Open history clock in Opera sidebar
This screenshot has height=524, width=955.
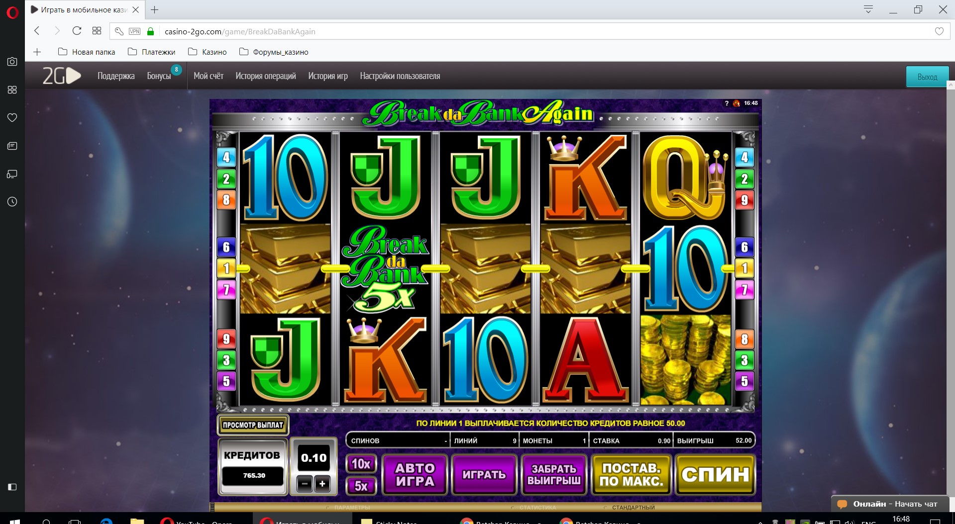coord(12,201)
